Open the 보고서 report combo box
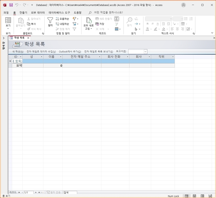Screen dimensions: 216x198 tap(146, 52)
